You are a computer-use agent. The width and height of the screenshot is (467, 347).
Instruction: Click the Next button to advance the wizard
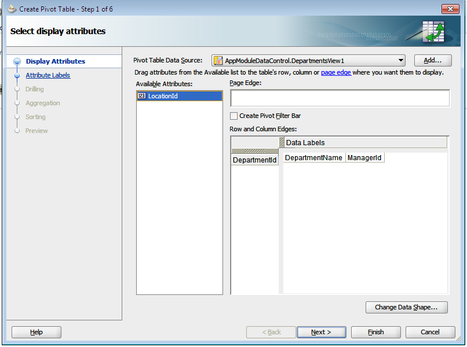point(321,332)
